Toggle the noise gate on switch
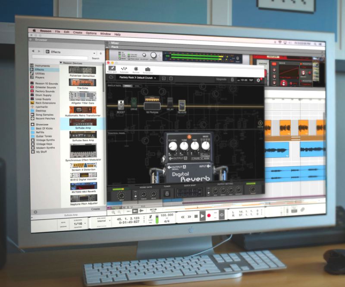This screenshot has width=345, height=287. (135, 195)
